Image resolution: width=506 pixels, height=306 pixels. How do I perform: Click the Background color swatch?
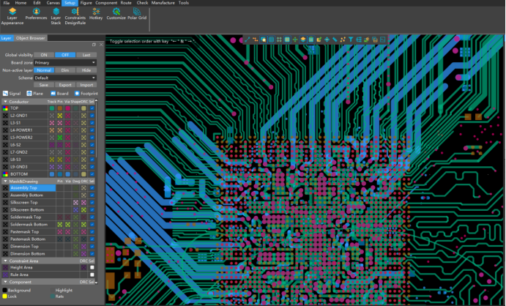[5, 290]
